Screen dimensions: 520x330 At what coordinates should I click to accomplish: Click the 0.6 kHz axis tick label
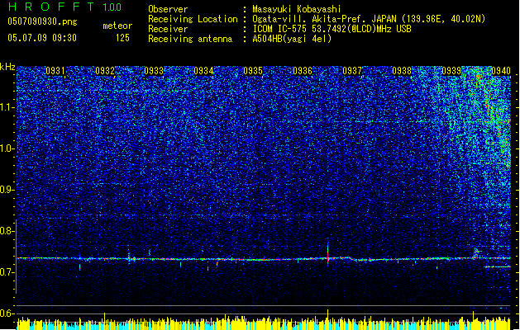pyautogui.click(x=7, y=313)
